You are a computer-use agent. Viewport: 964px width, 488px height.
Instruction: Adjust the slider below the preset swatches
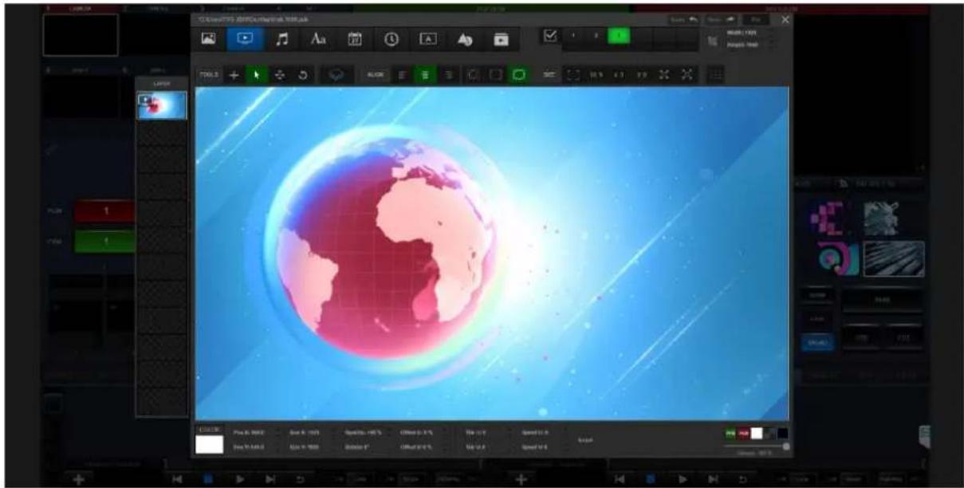756,447
